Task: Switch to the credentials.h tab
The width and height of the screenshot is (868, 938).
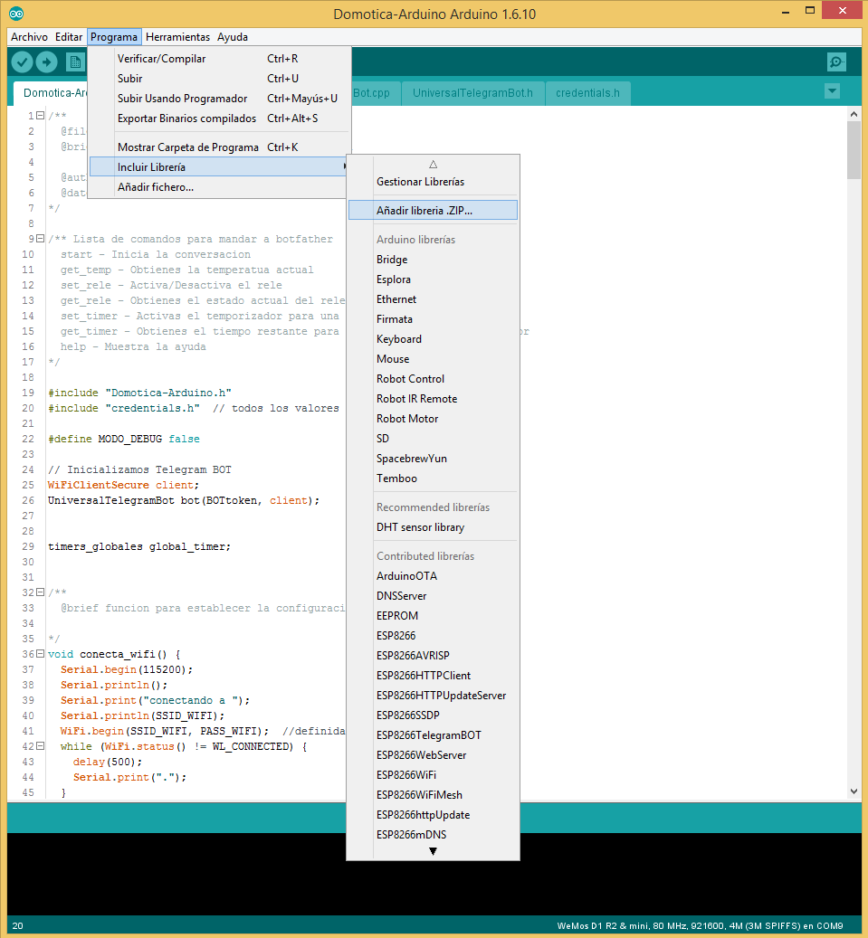Action: (x=587, y=93)
